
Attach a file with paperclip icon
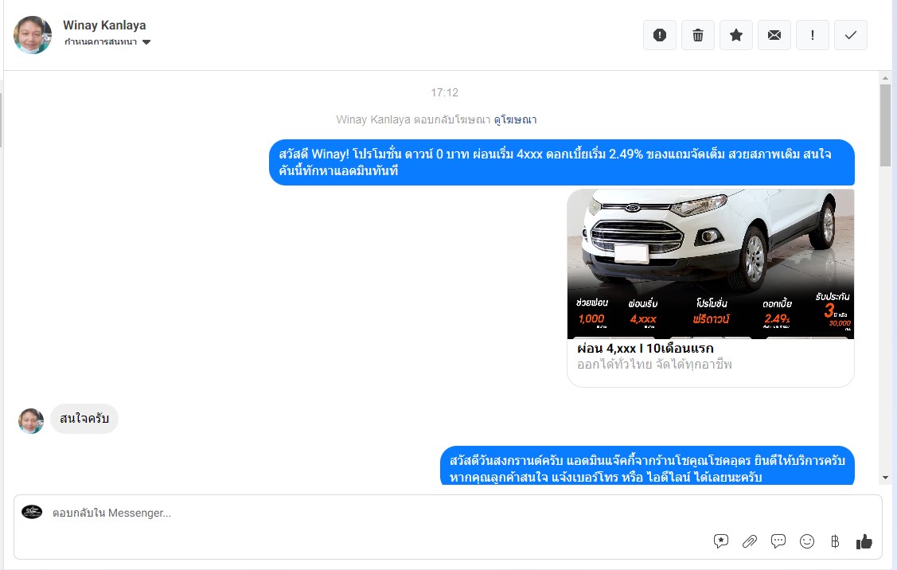coord(750,541)
